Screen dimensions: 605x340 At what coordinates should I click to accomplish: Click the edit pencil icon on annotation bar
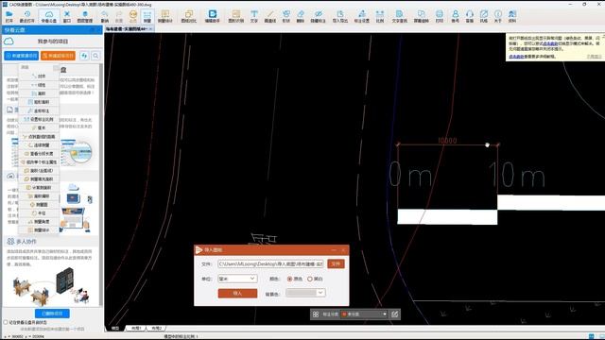395,314
